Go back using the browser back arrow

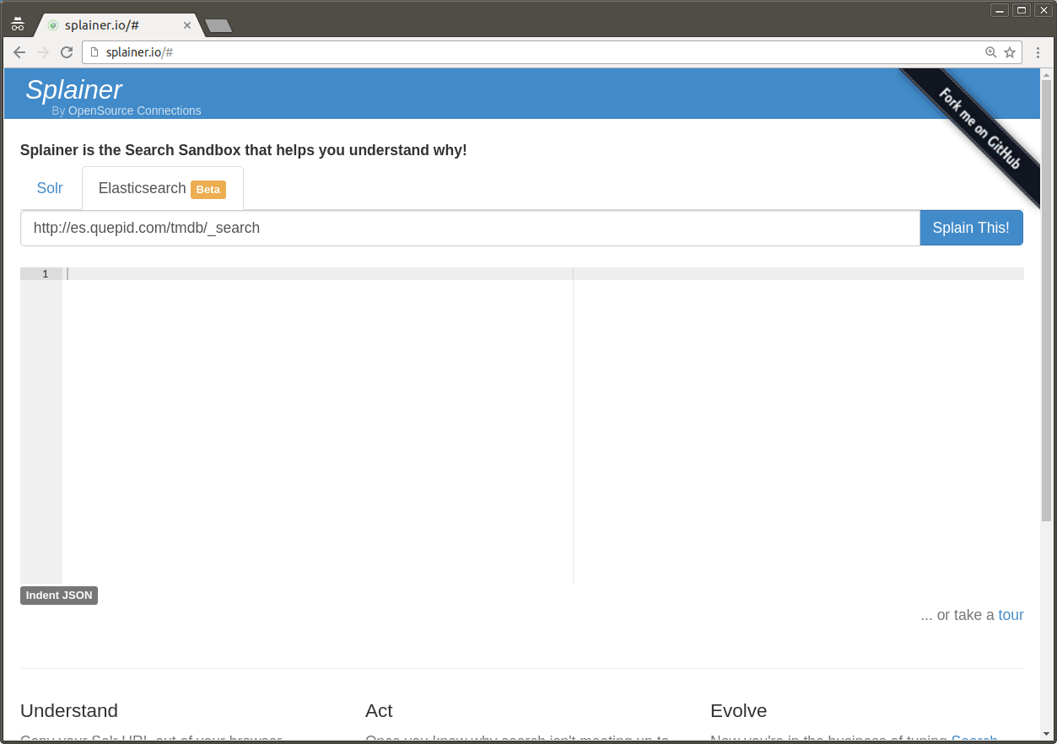pos(19,52)
